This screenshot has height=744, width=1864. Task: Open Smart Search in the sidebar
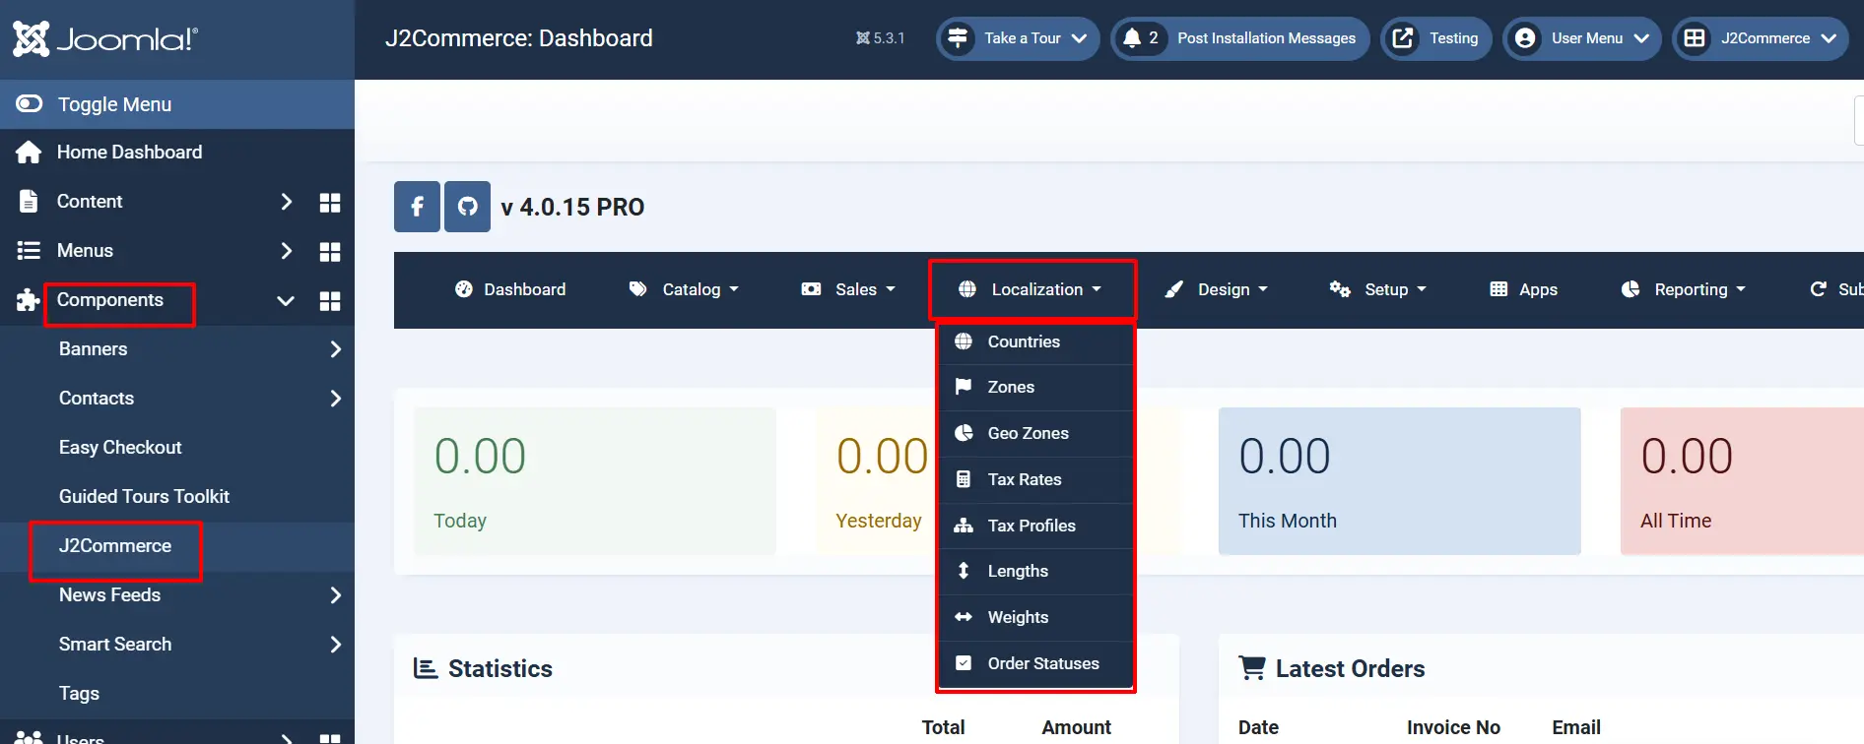pyautogui.click(x=115, y=645)
